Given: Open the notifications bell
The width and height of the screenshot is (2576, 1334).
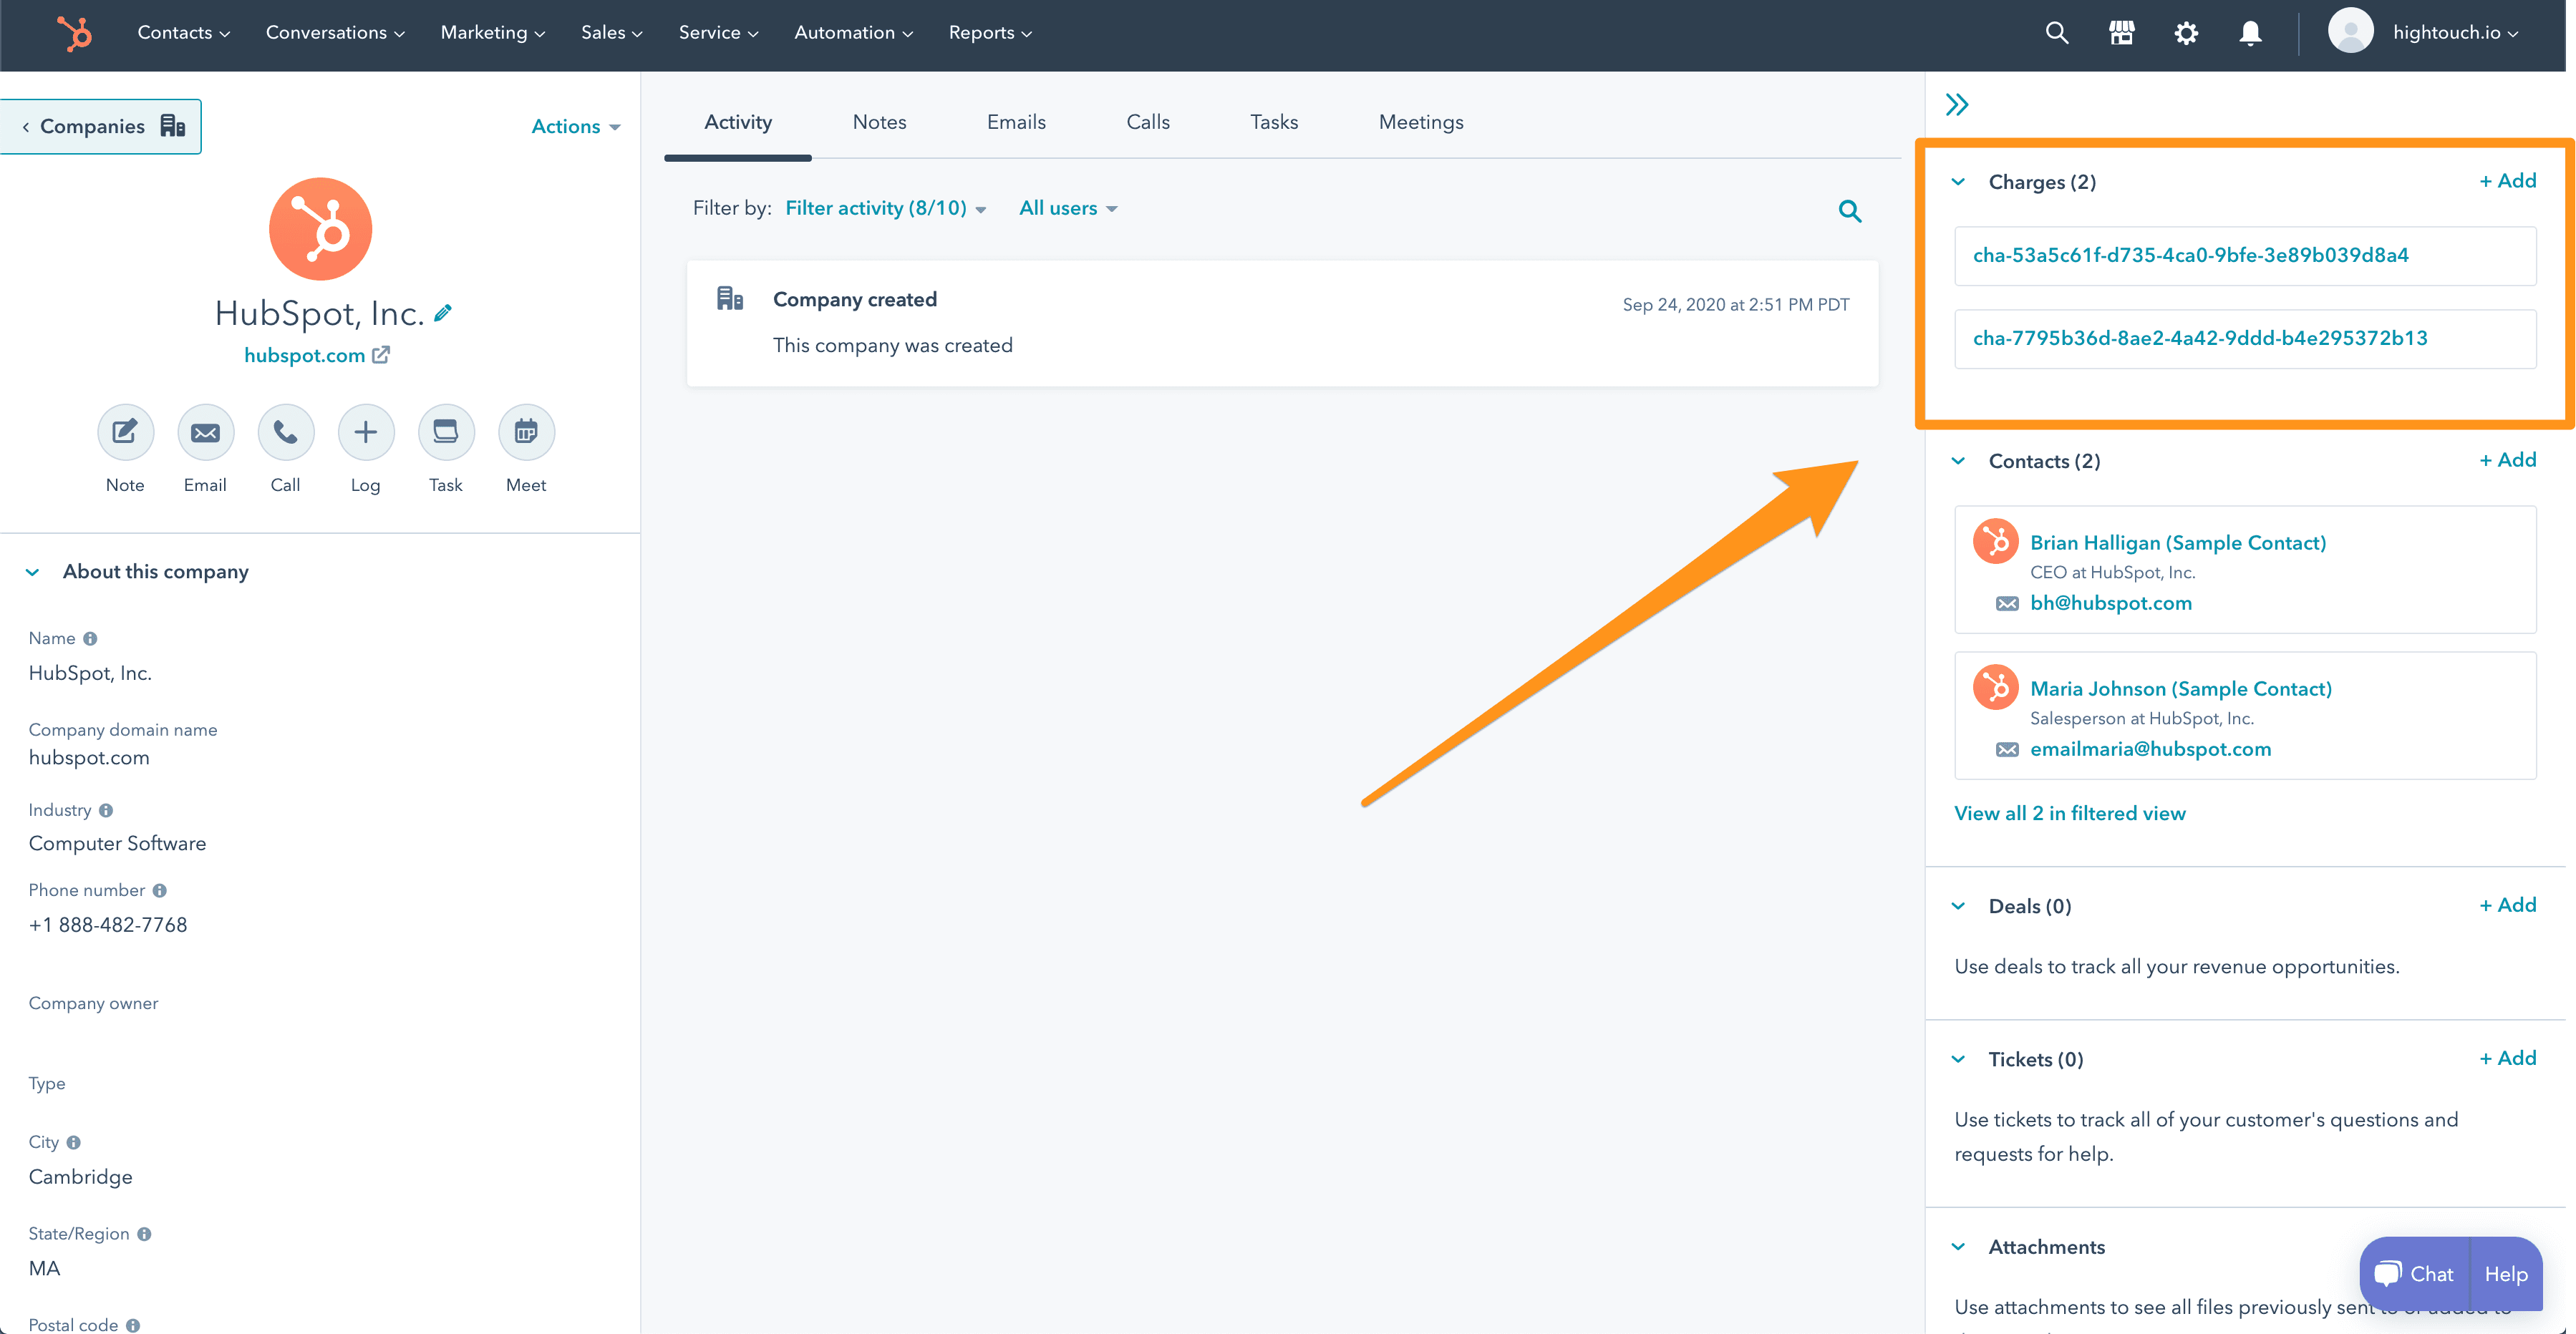Looking at the screenshot, I should pyautogui.click(x=2250, y=33).
